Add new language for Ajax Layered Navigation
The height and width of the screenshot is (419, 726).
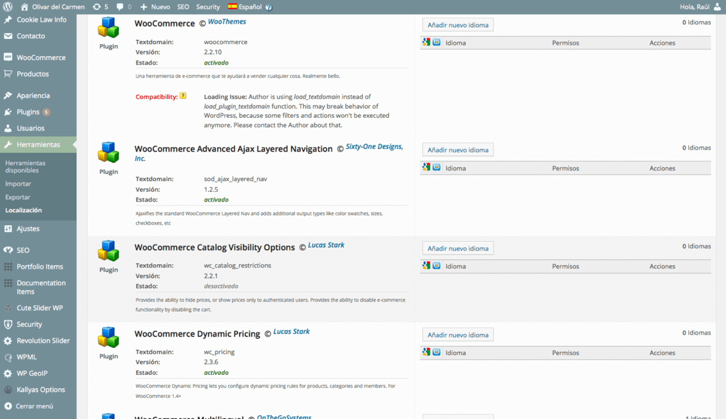pyautogui.click(x=458, y=150)
